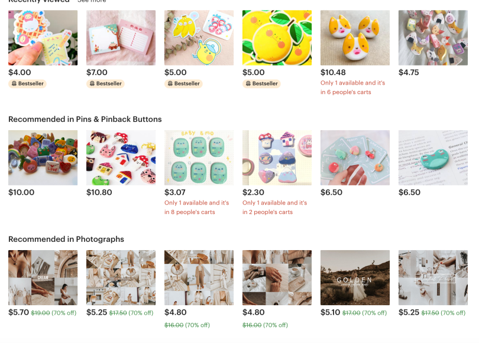Click the Recommended in Pins & Pinback Buttons heading
This screenshot has width=479, height=343.
coord(85,119)
